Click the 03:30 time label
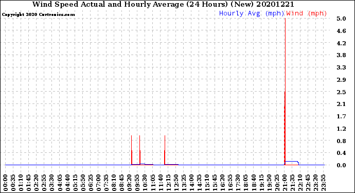The image size is (355, 193). pos(52,183)
